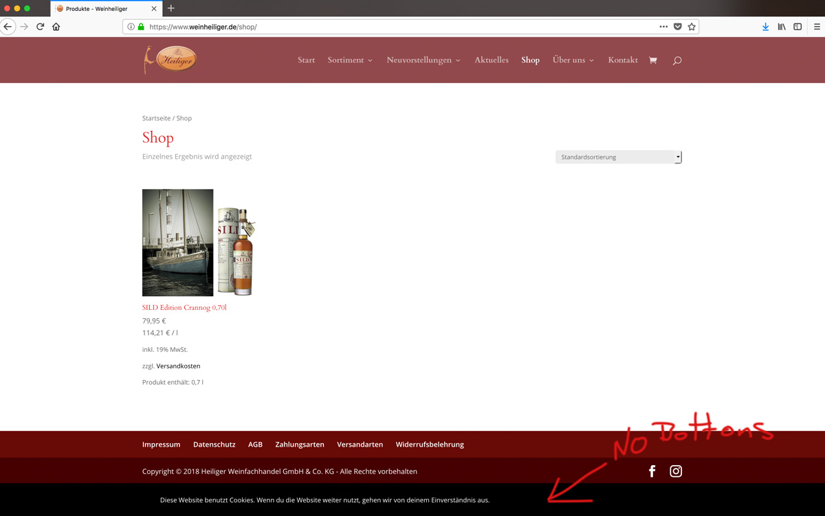
Task: Select Shop in the navigation menu
Action: click(530, 60)
